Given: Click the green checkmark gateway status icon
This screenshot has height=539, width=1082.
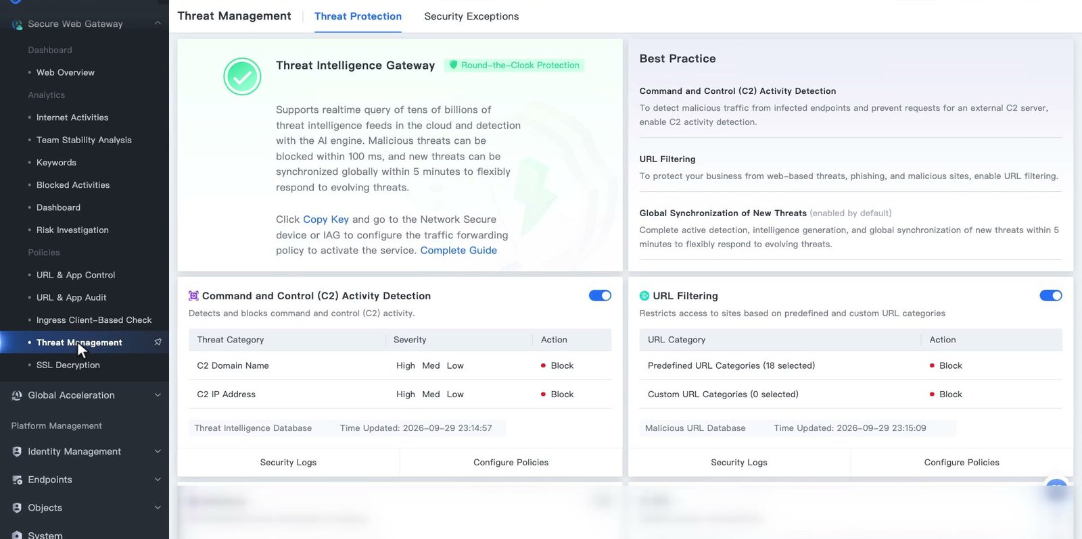Looking at the screenshot, I should pyautogui.click(x=242, y=76).
